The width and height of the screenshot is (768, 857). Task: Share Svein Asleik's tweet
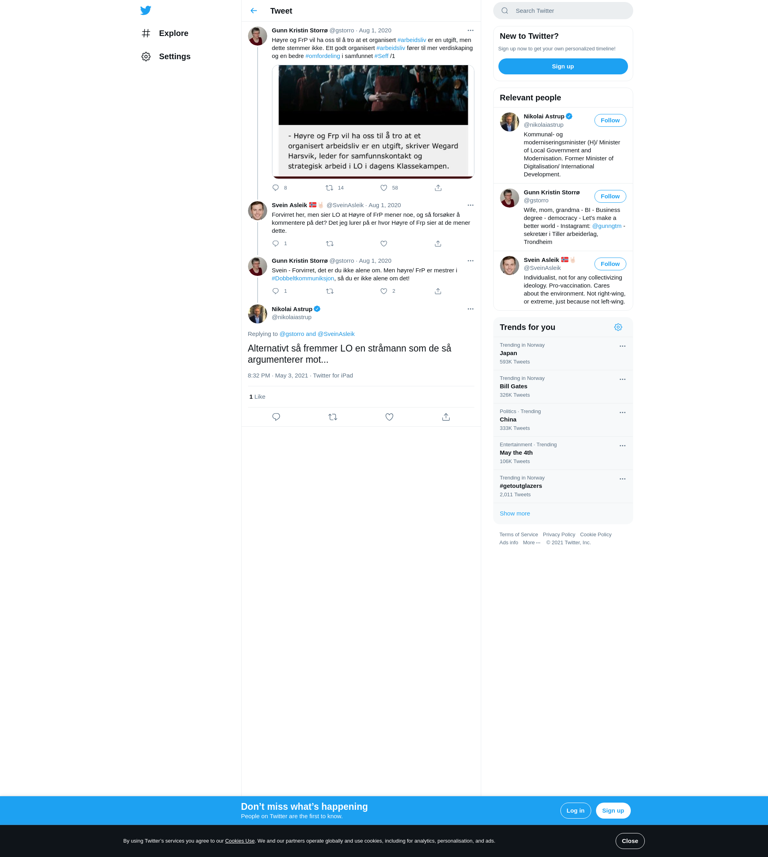tap(438, 244)
